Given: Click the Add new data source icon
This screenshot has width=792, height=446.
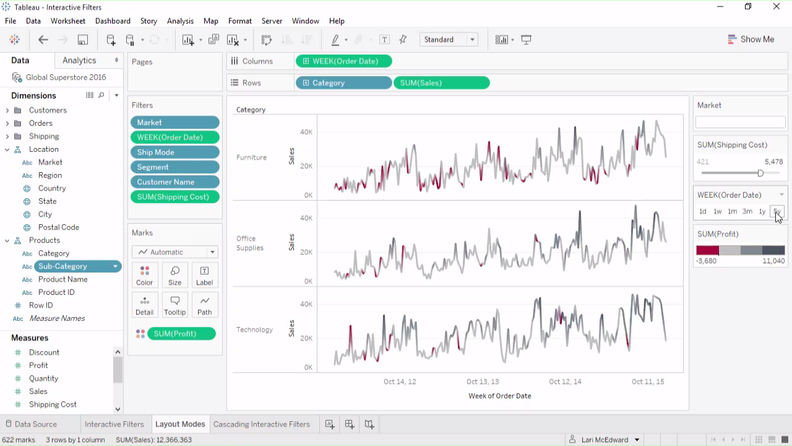Looking at the screenshot, I should tap(111, 40).
